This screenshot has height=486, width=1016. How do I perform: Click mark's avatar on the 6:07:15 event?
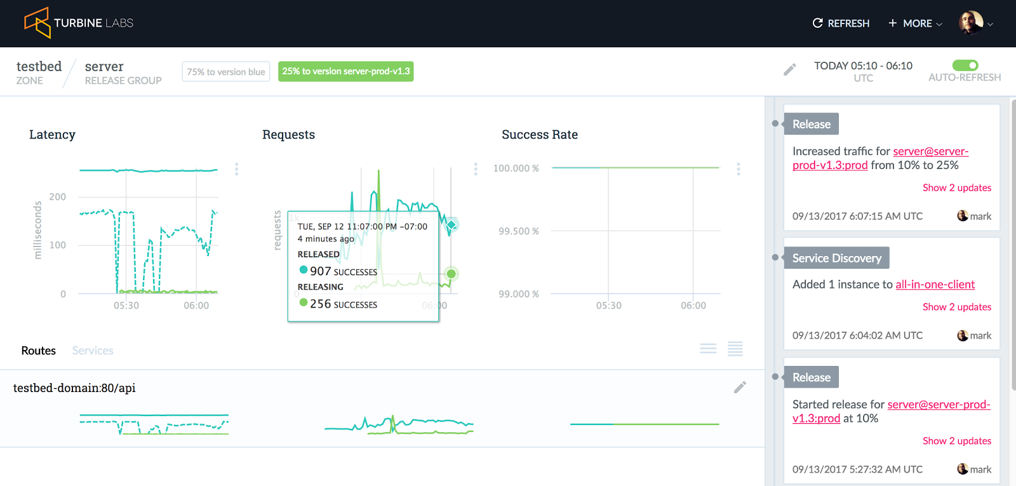pos(963,216)
